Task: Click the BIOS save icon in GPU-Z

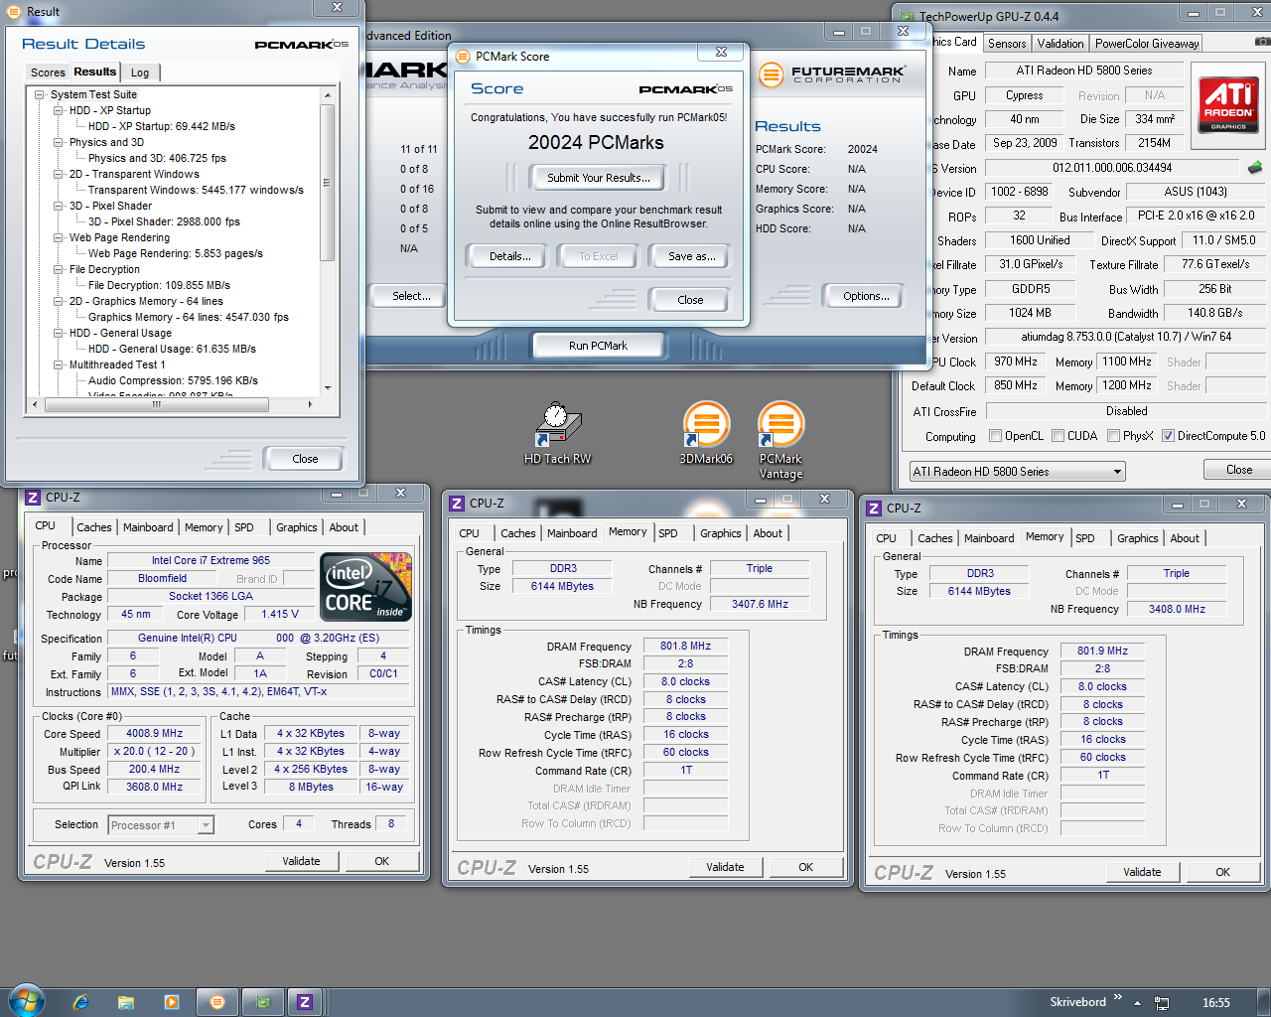Action: click(x=1255, y=168)
